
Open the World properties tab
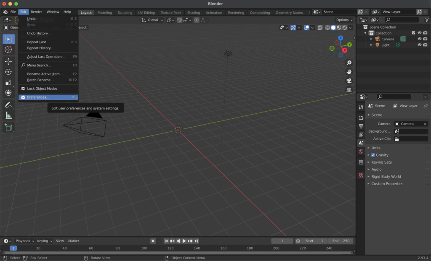pos(361,151)
